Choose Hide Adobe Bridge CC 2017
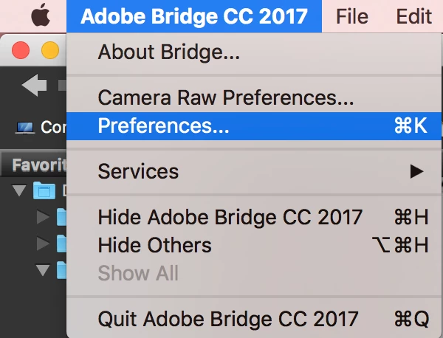 230,217
